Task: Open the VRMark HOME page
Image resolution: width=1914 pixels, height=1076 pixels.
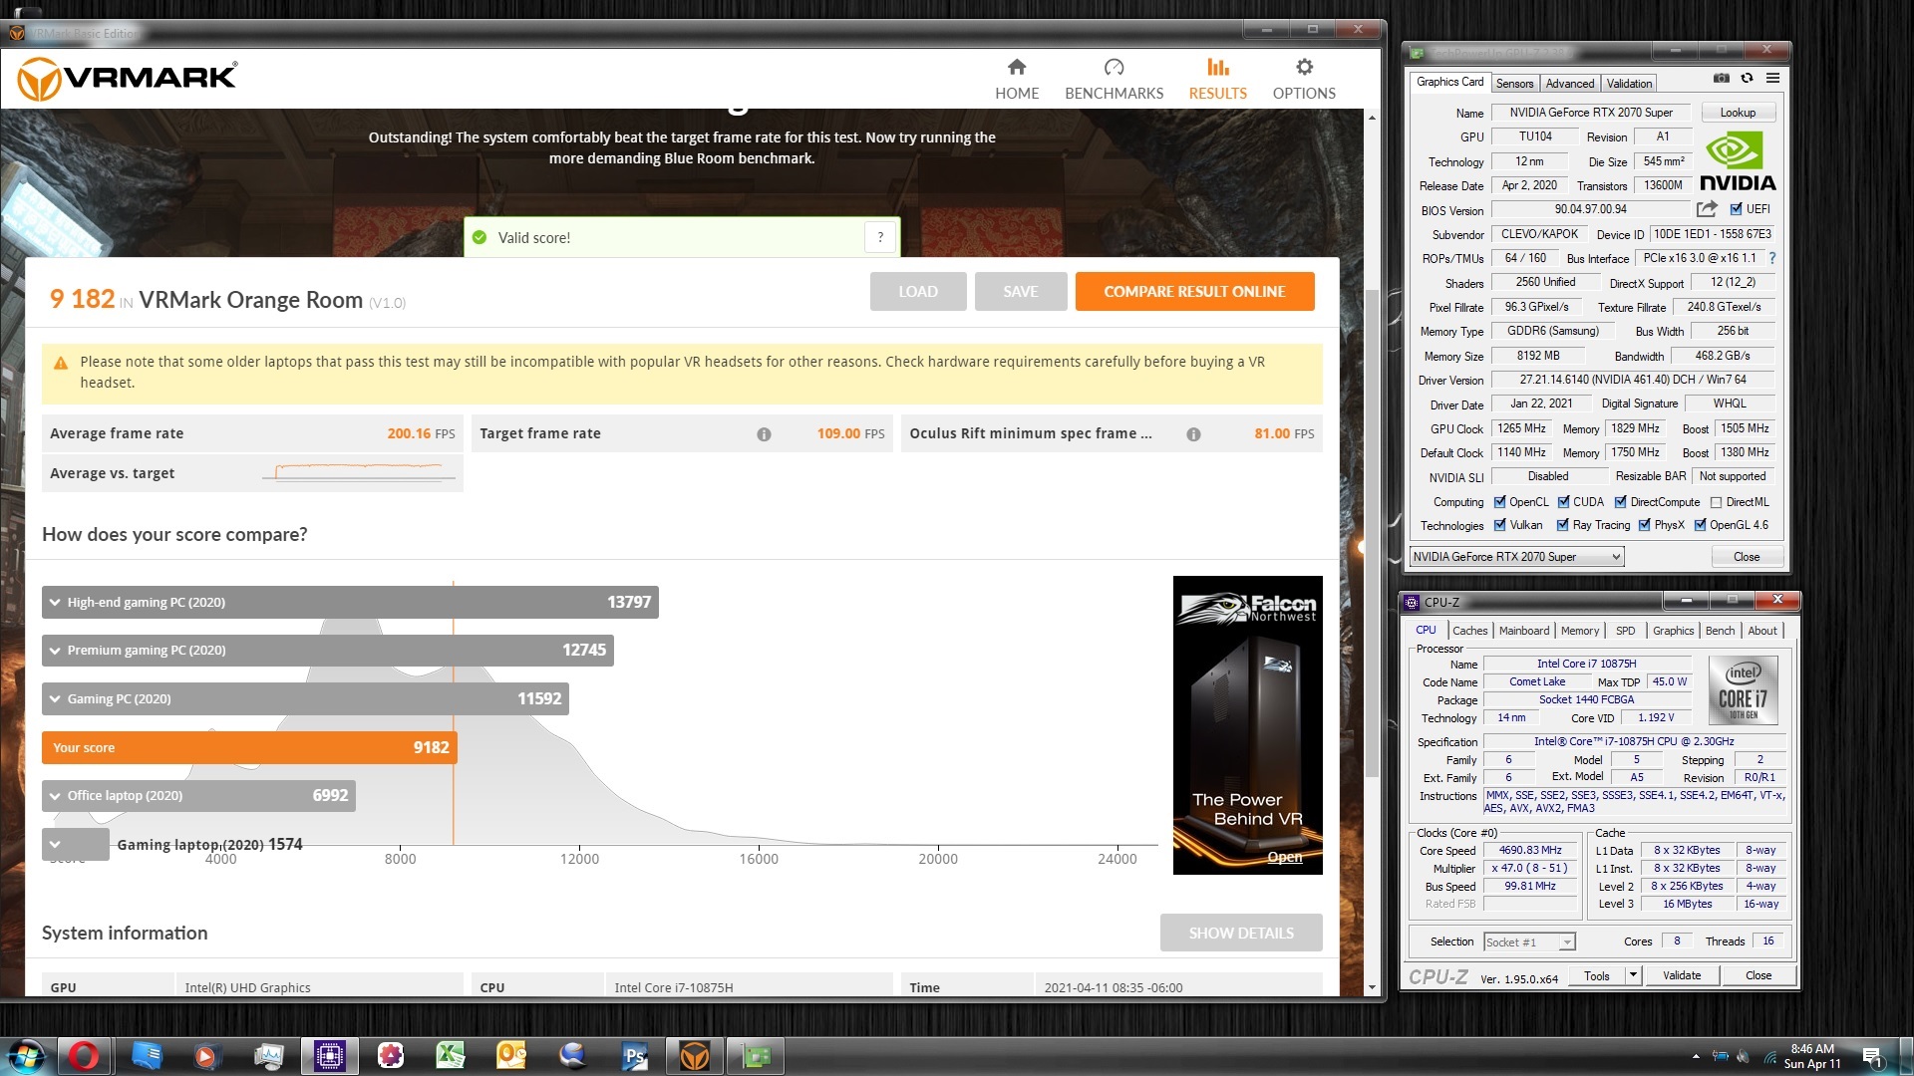Action: 1016,80
